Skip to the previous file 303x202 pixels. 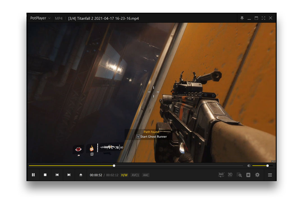[57, 175]
